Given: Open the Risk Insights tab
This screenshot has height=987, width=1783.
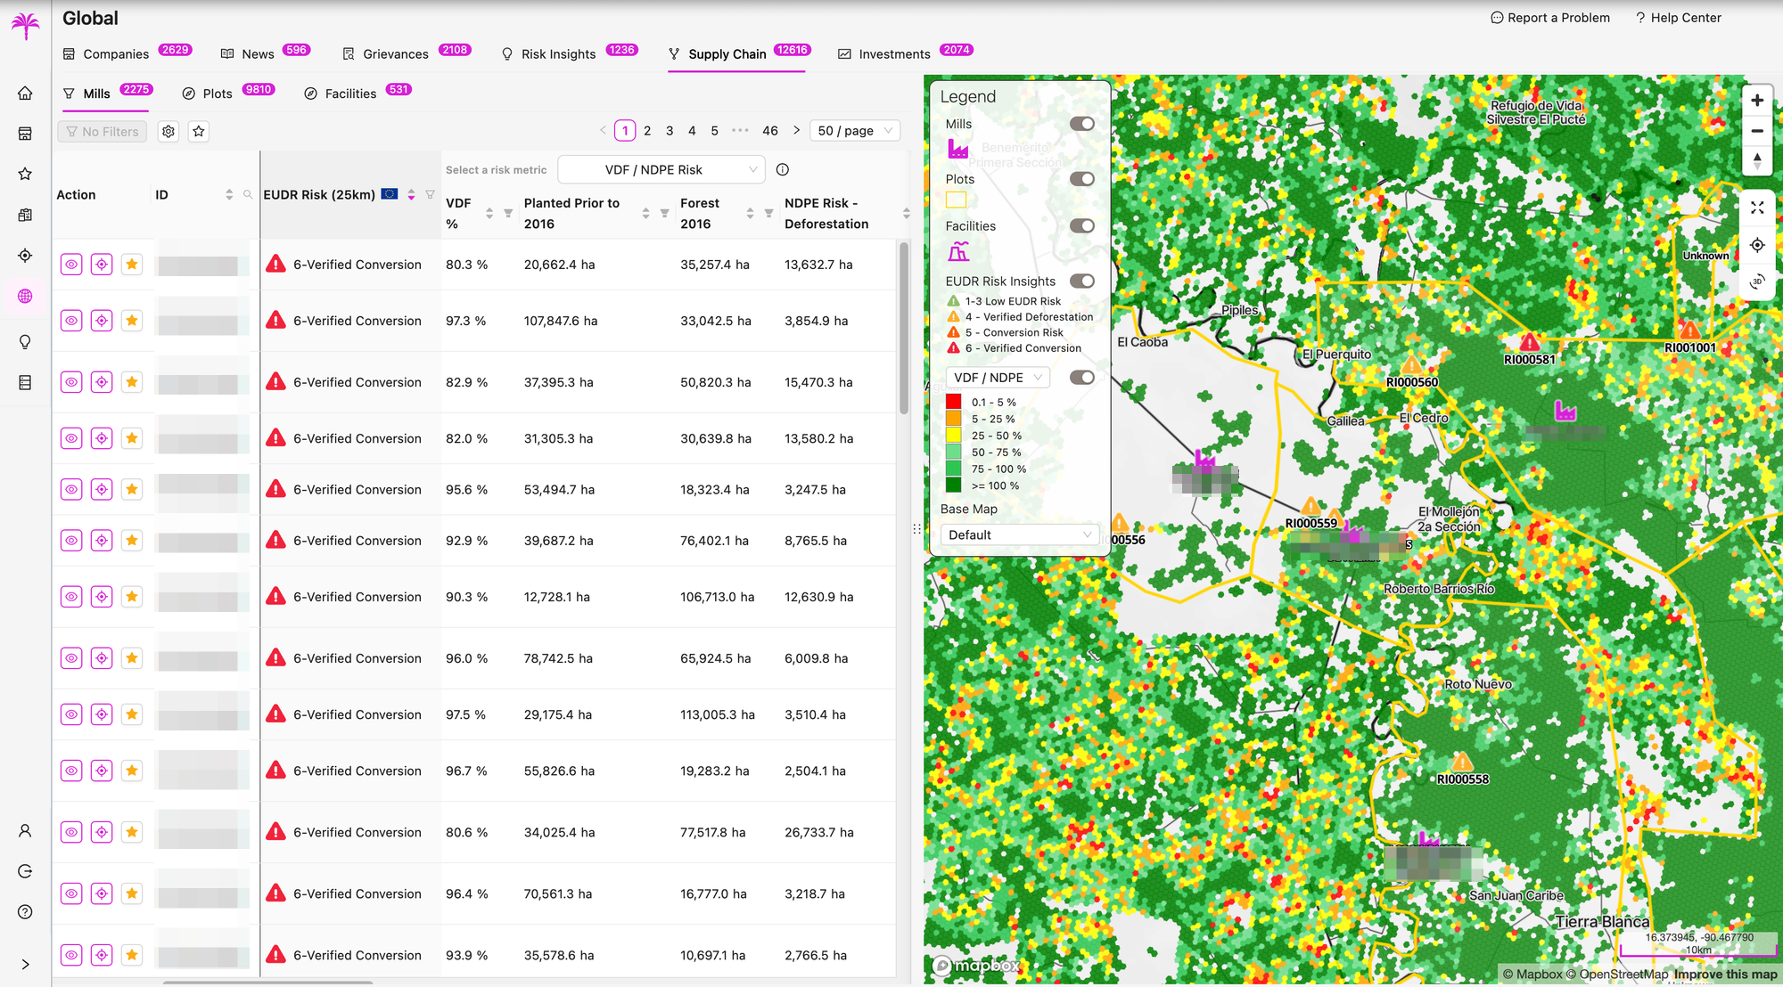Looking at the screenshot, I should [x=559, y=54].
